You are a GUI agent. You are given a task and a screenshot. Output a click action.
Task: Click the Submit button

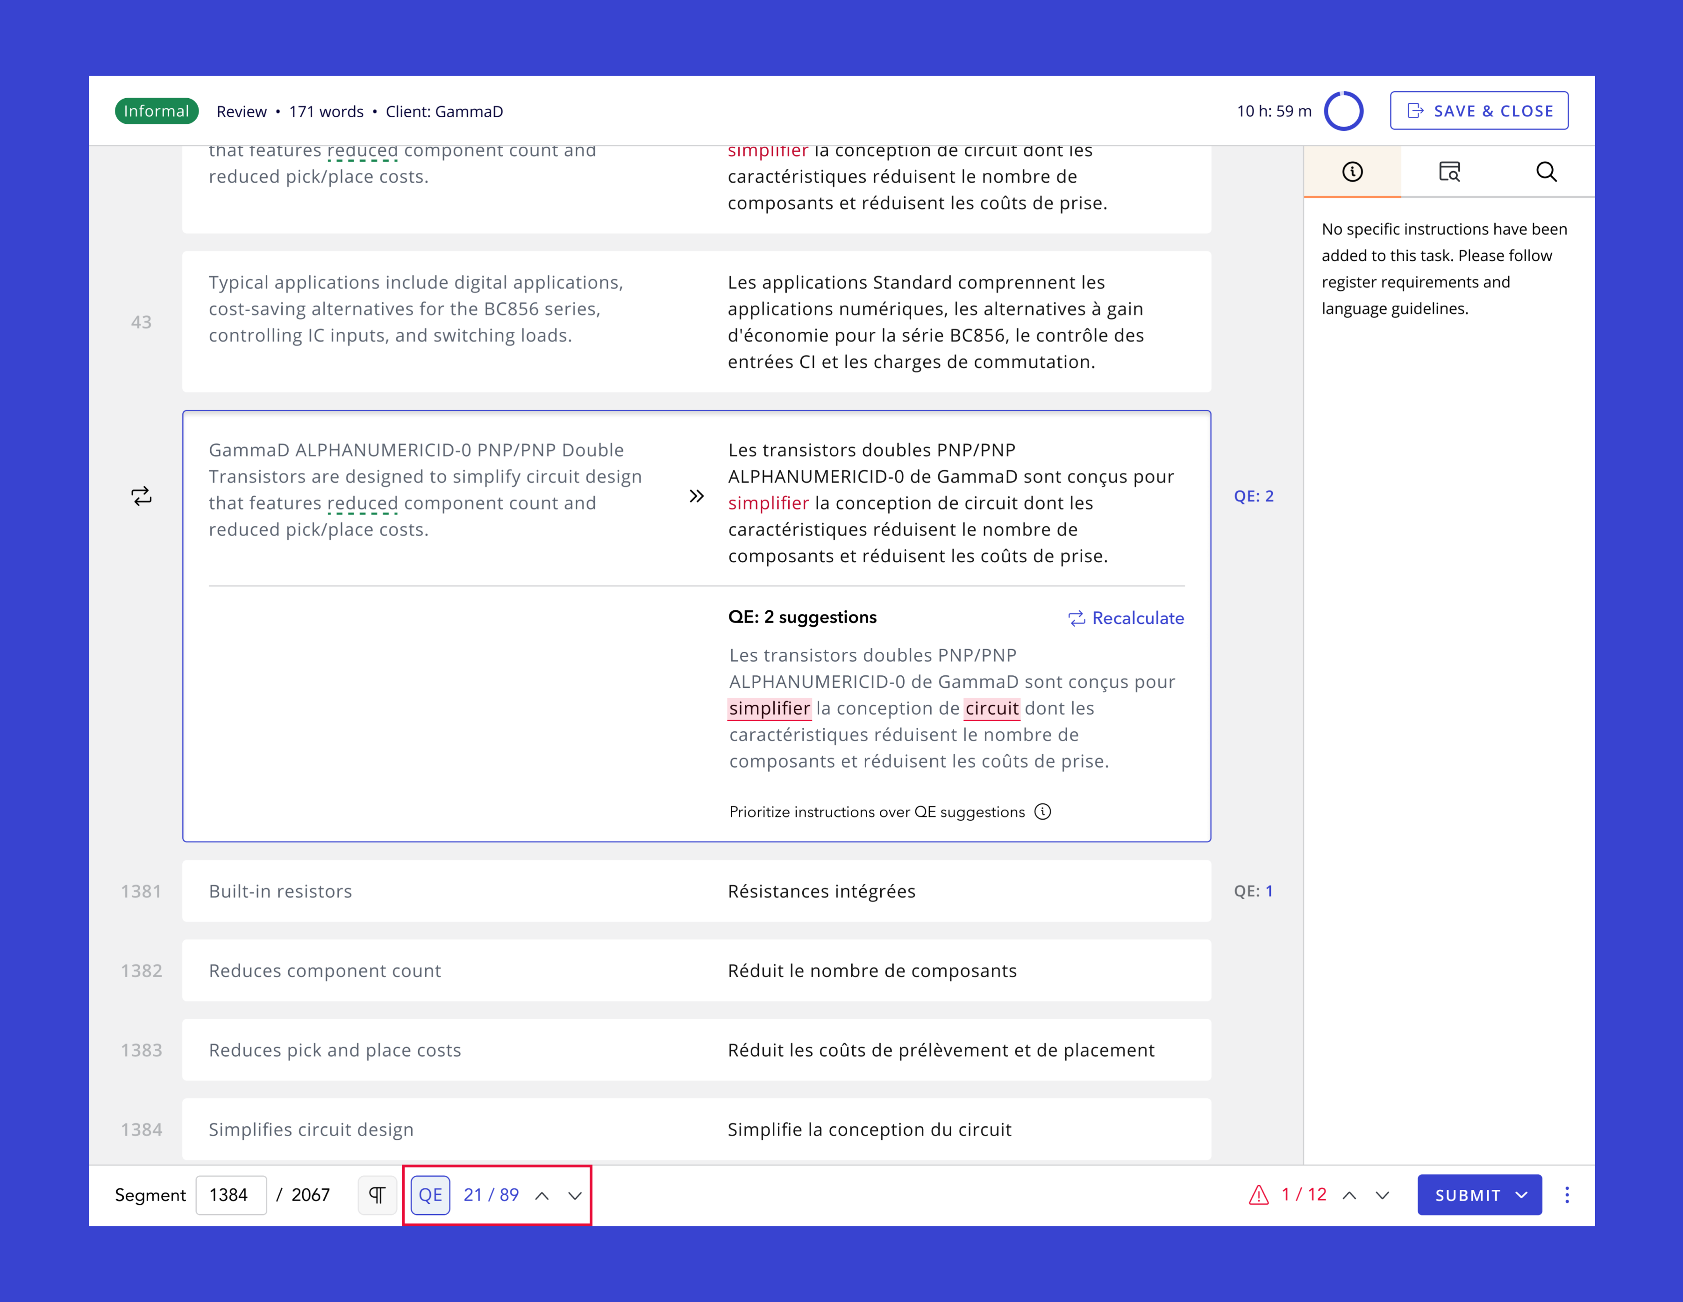pyautogui.click(x=1467, y=1195)
